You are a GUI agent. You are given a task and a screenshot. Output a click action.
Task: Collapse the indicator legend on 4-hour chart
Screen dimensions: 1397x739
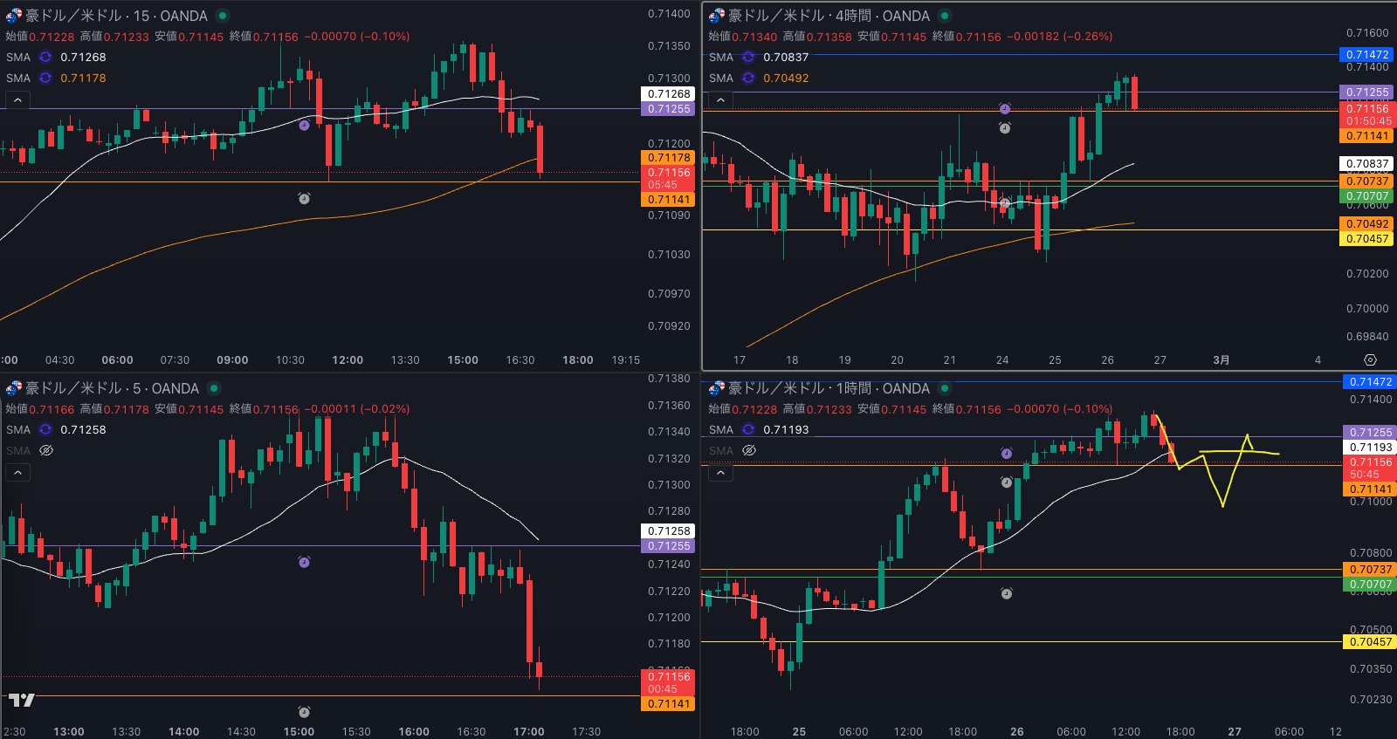tap(720, 100)
